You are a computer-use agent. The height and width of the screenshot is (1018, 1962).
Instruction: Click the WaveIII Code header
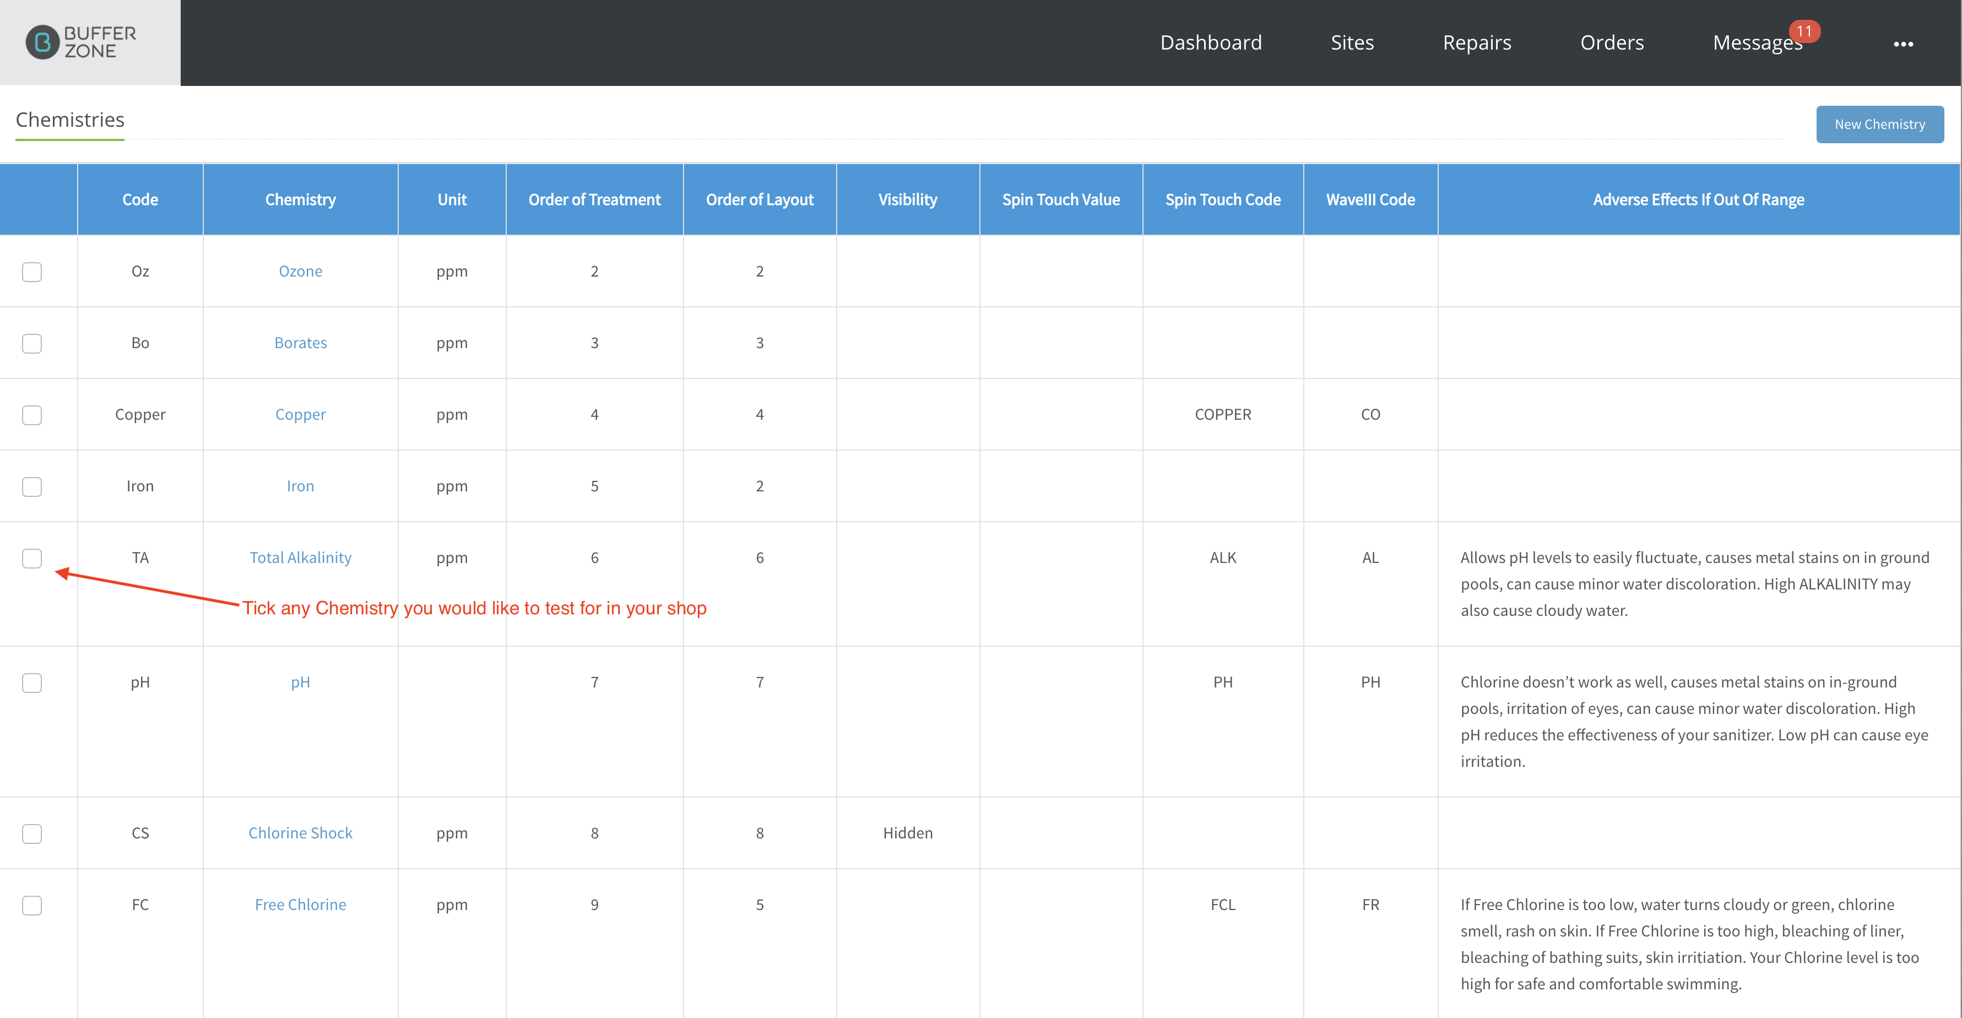click(1370, 199)
